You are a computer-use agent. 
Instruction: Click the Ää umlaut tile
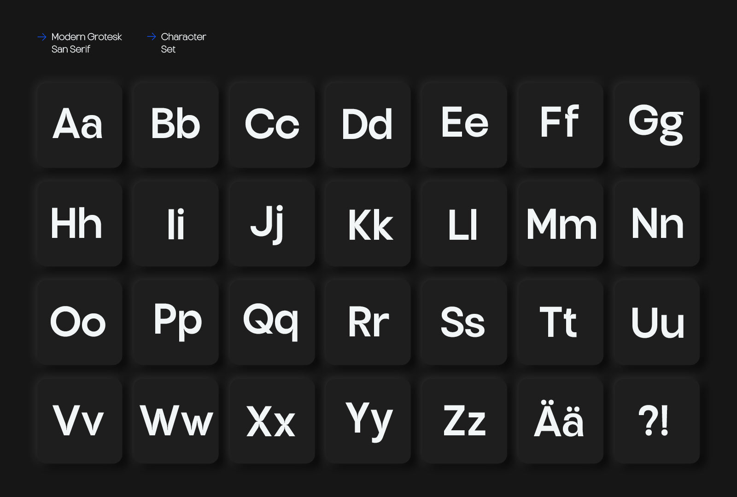560,421
